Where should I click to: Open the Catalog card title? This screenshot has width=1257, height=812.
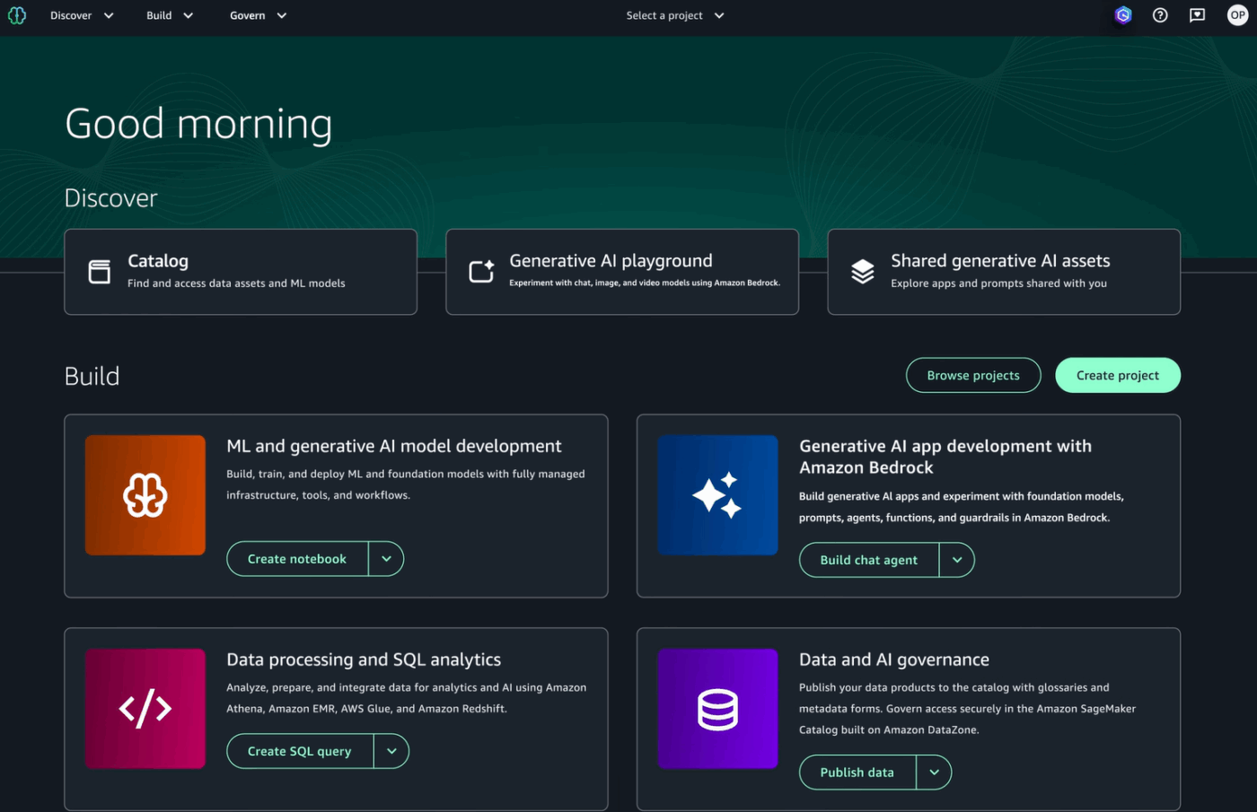click(x=158, y=261)
